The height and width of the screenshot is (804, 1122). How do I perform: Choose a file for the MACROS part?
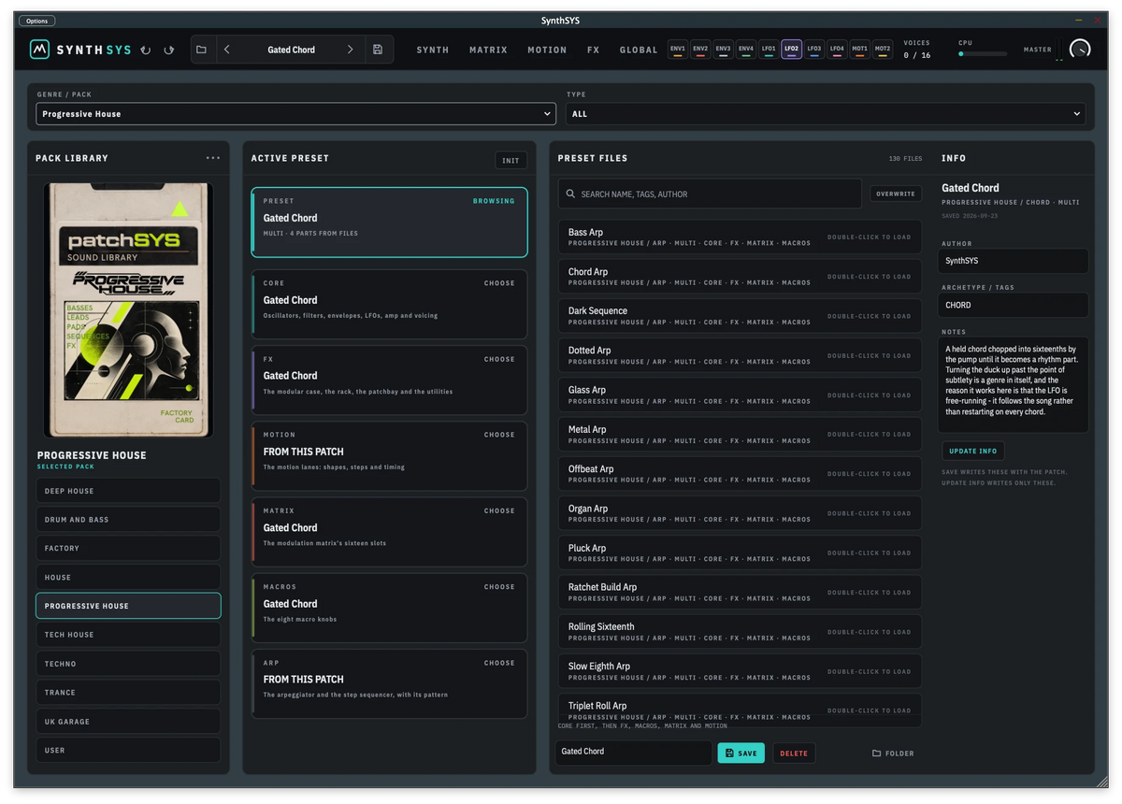(x=499, y=587)
